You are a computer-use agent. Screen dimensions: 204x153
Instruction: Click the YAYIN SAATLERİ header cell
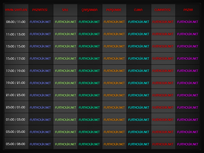[16, 10]
